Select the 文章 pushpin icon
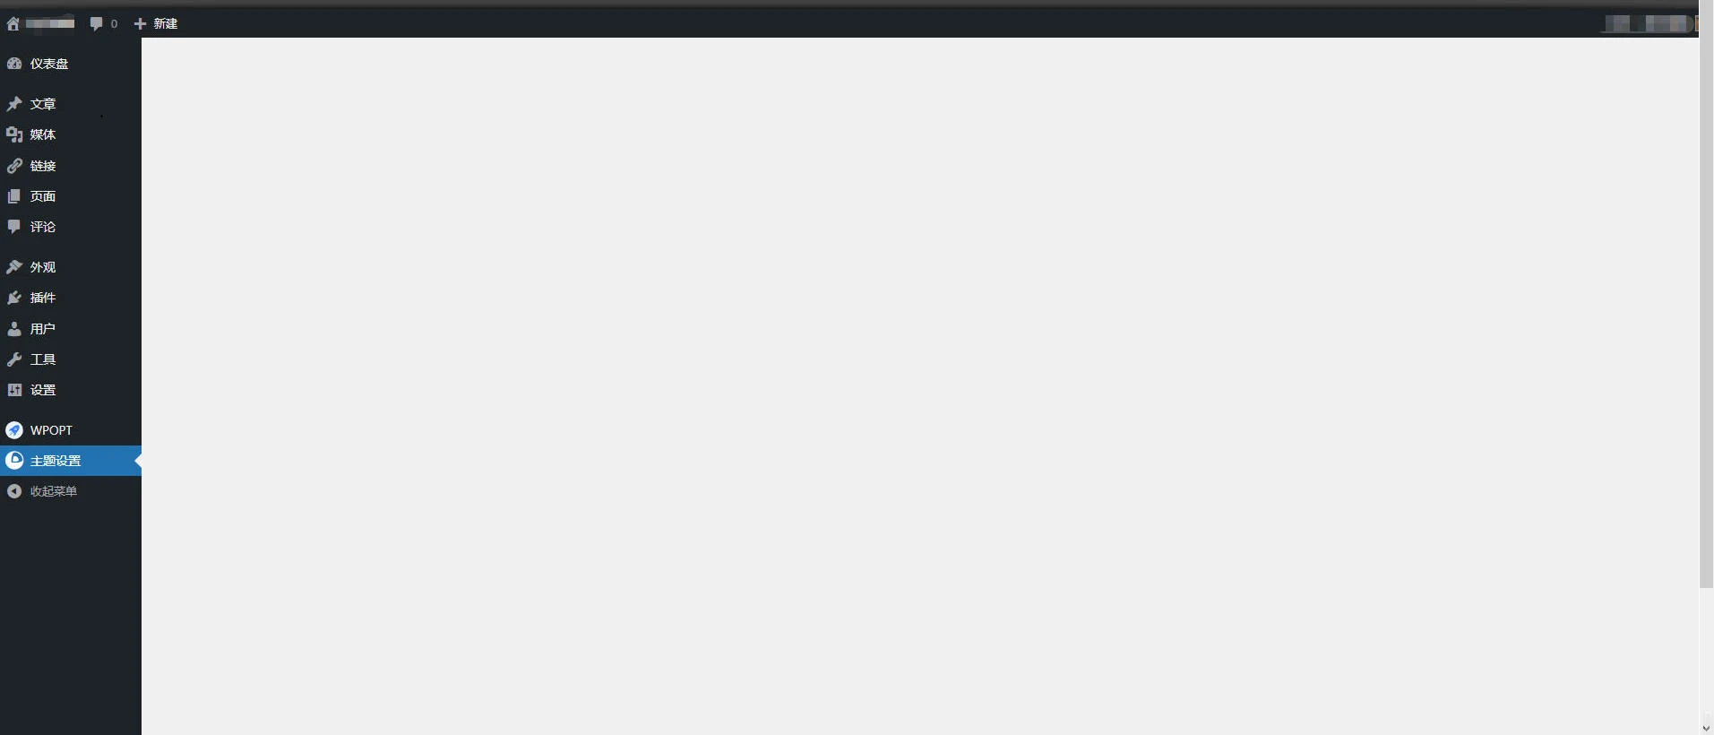1714x735 pixels. click(x=14, y=104)
